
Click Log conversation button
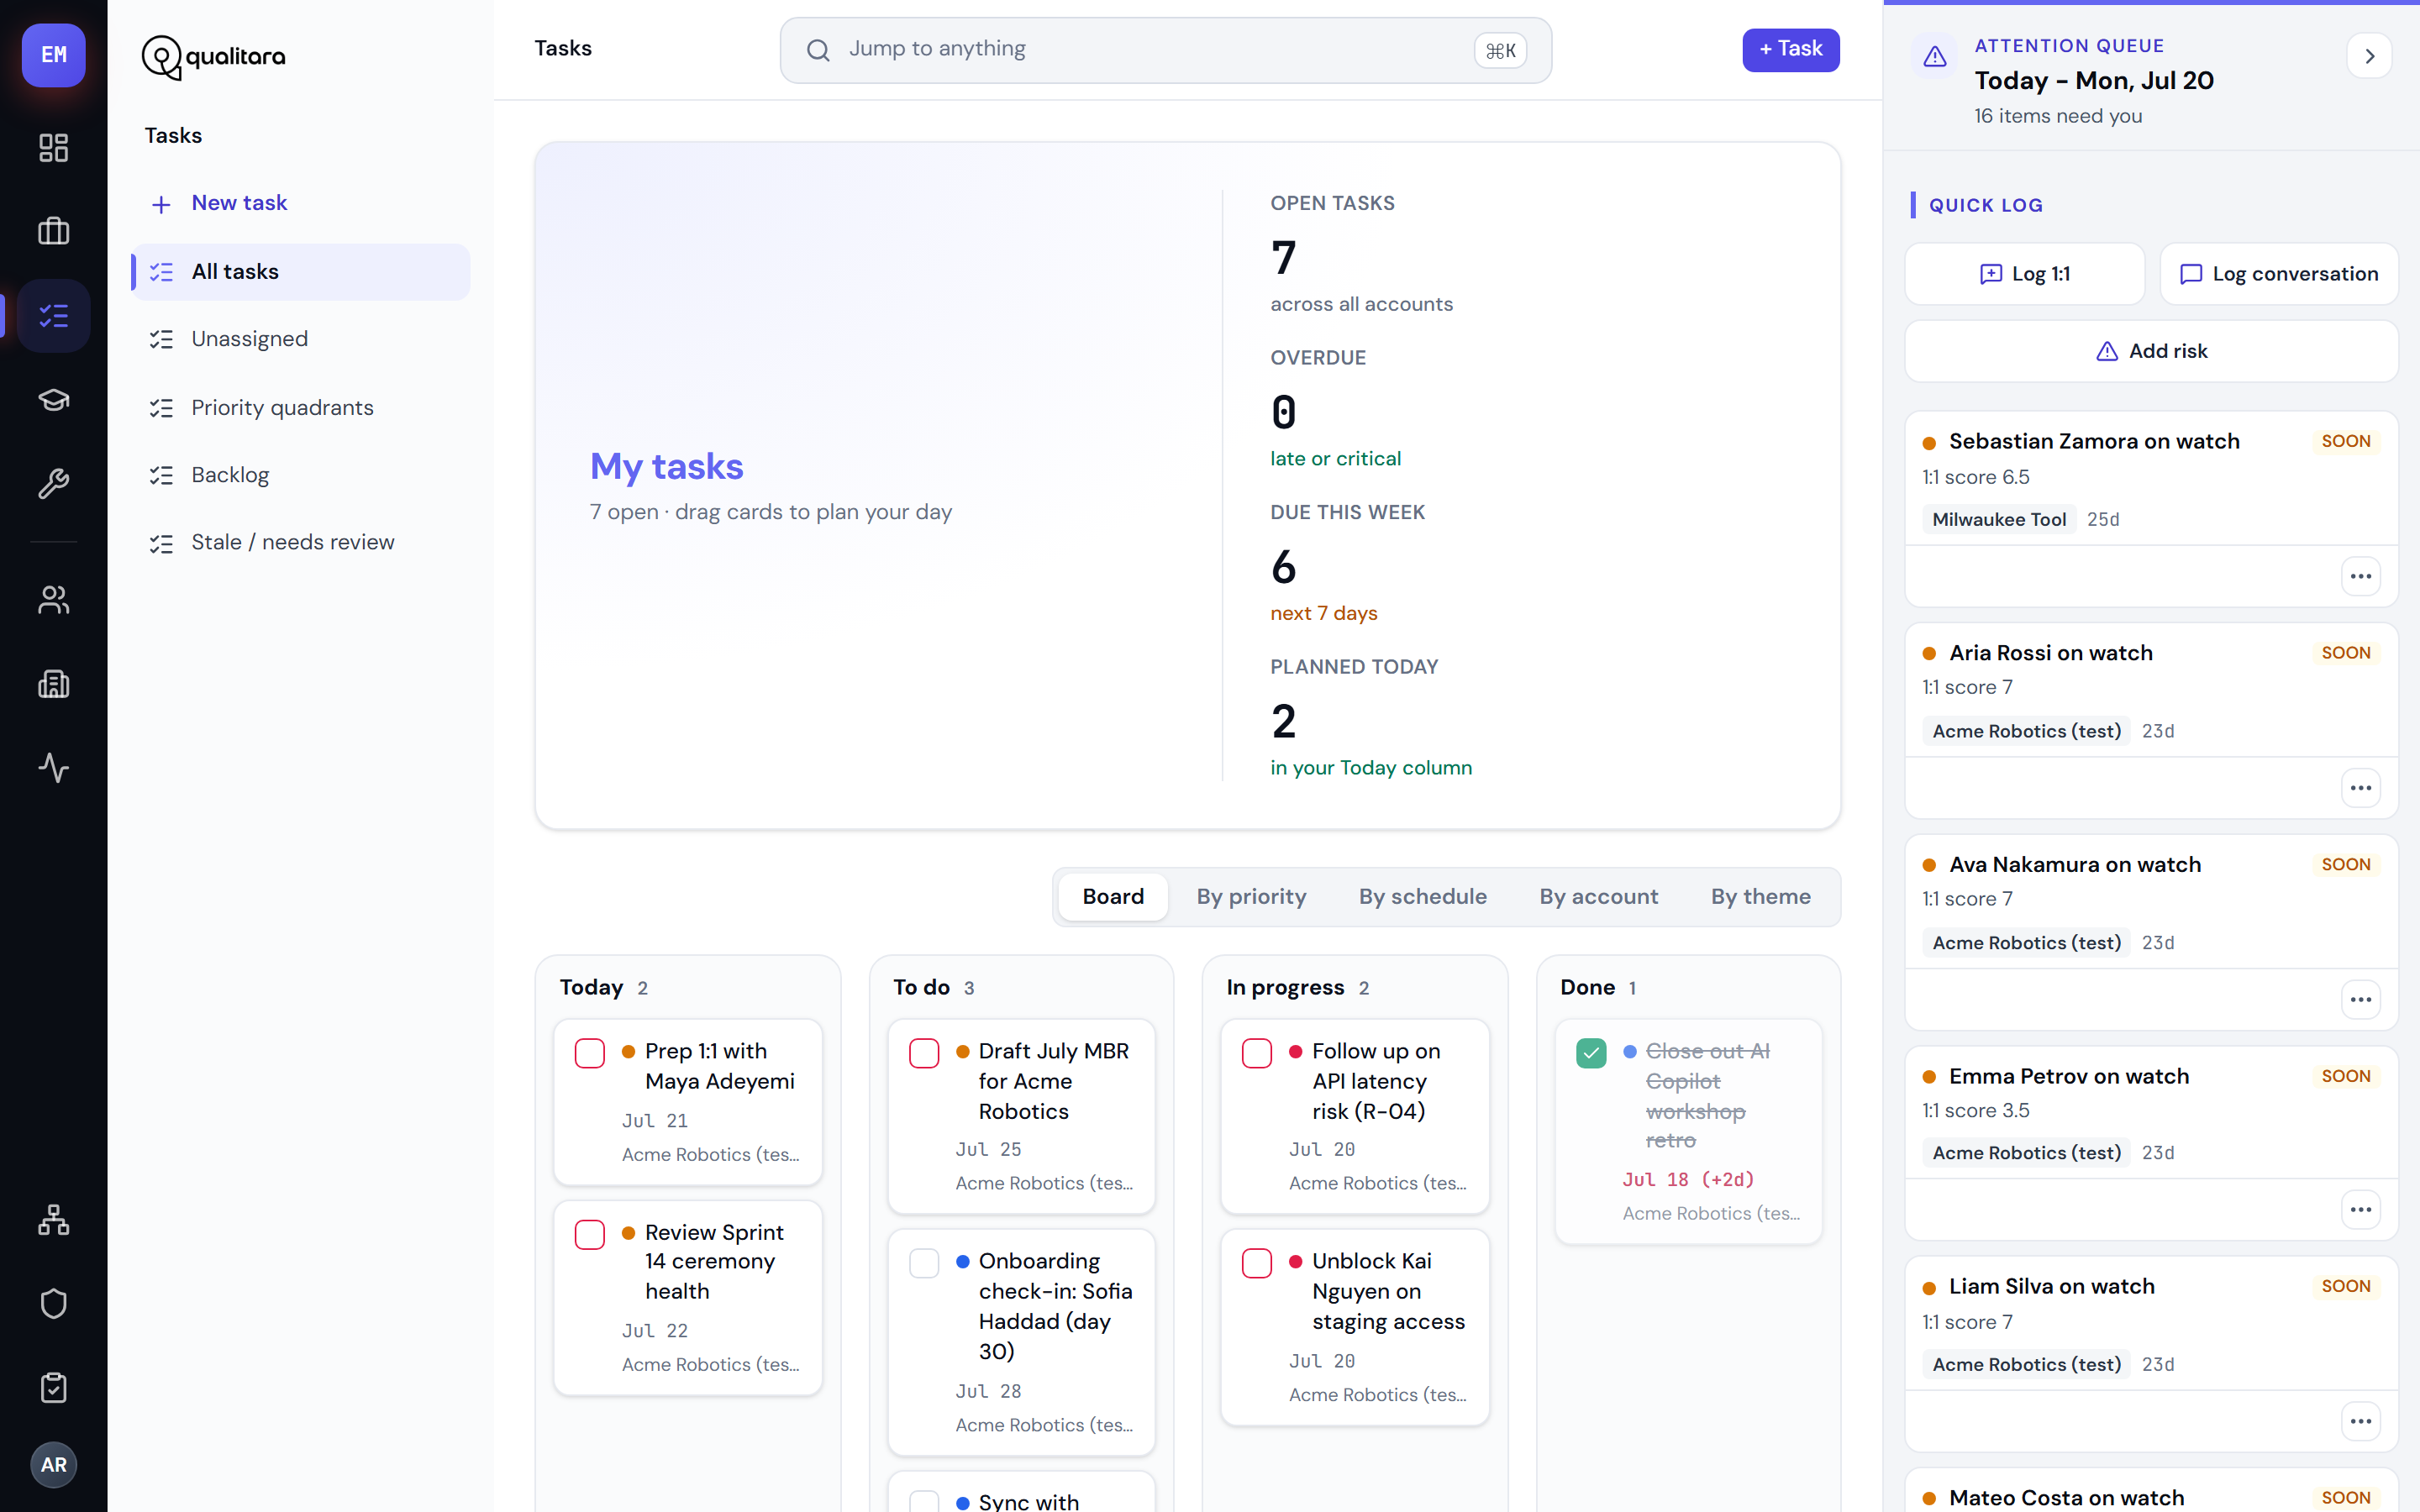(2279, 274)
